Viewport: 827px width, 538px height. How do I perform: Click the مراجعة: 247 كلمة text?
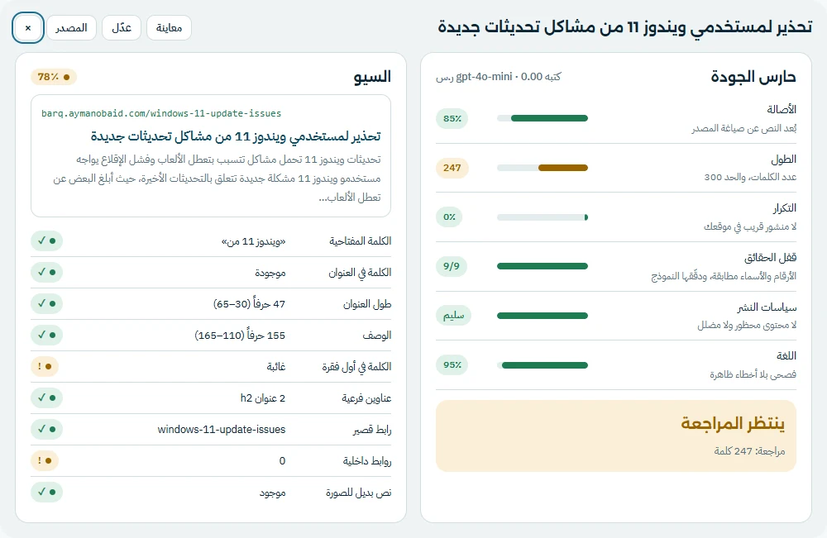pyautogui.click(x=749, y=451)
